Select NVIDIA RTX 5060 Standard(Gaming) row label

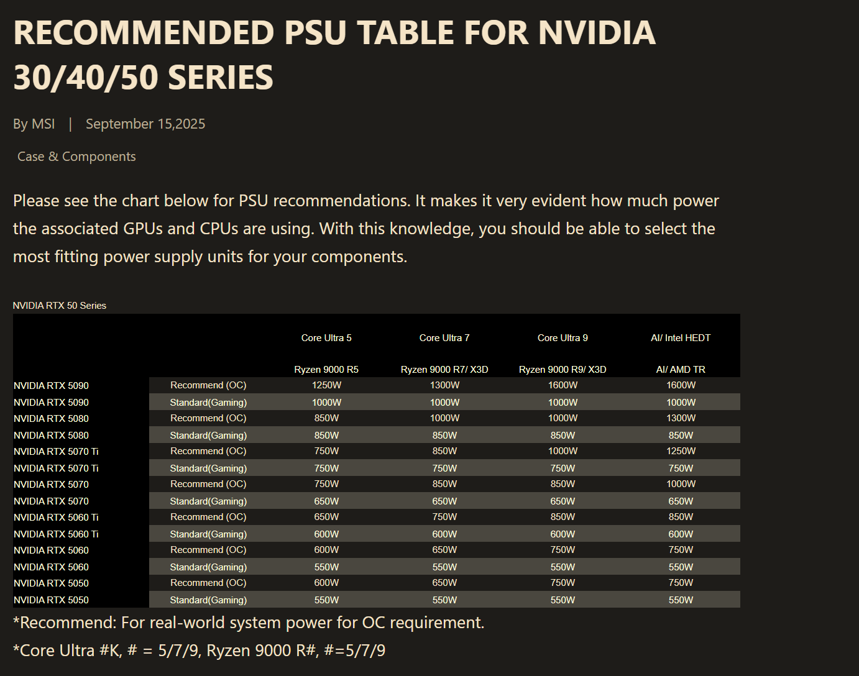tap(51, 567)
